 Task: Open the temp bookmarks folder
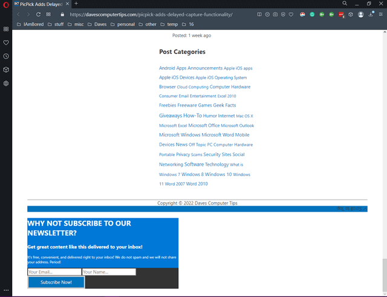pyautogui.click(x=169, y=24)
